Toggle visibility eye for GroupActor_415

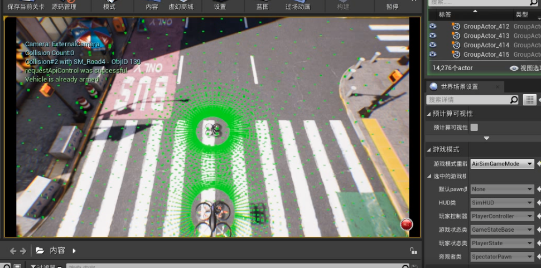point(433,54)
